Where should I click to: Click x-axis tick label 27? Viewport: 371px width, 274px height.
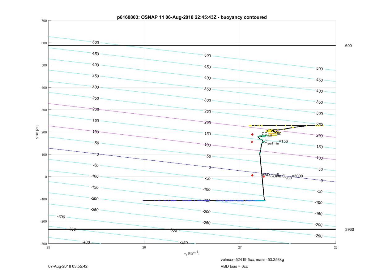[240, 247]
